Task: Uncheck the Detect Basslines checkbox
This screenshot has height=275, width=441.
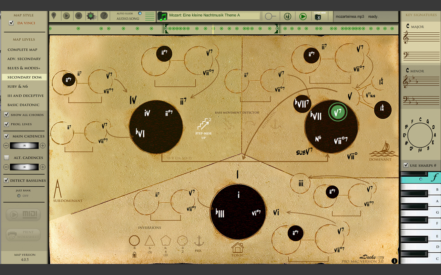Action: [7, 180]
